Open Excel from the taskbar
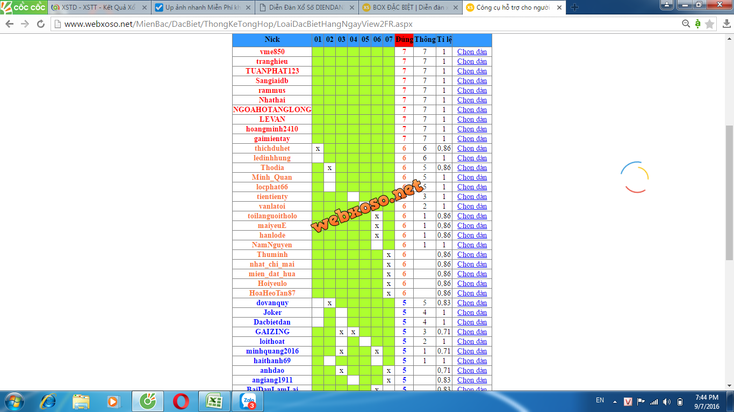This screenshot has height=412, width=734. [214, 401]
